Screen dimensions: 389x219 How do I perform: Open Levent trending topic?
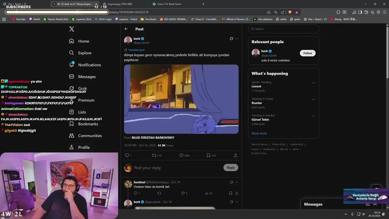pos(256,86)
